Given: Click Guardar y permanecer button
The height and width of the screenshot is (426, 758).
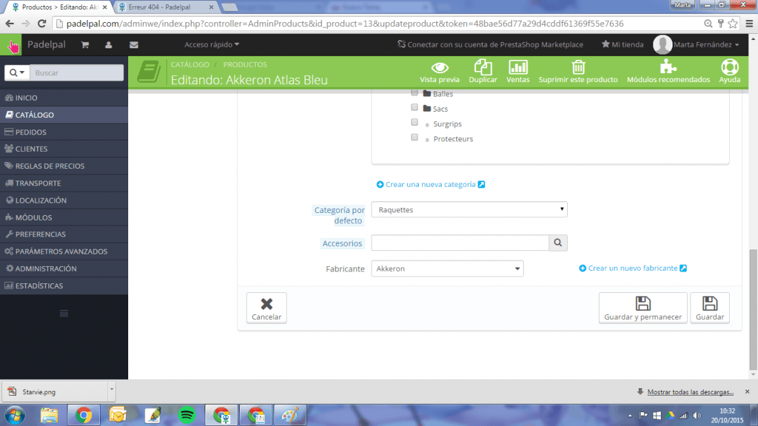Looking at the screenshot, I should click(x=643, y=308).
